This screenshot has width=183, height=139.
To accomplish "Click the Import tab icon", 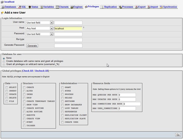I will 149,7.
